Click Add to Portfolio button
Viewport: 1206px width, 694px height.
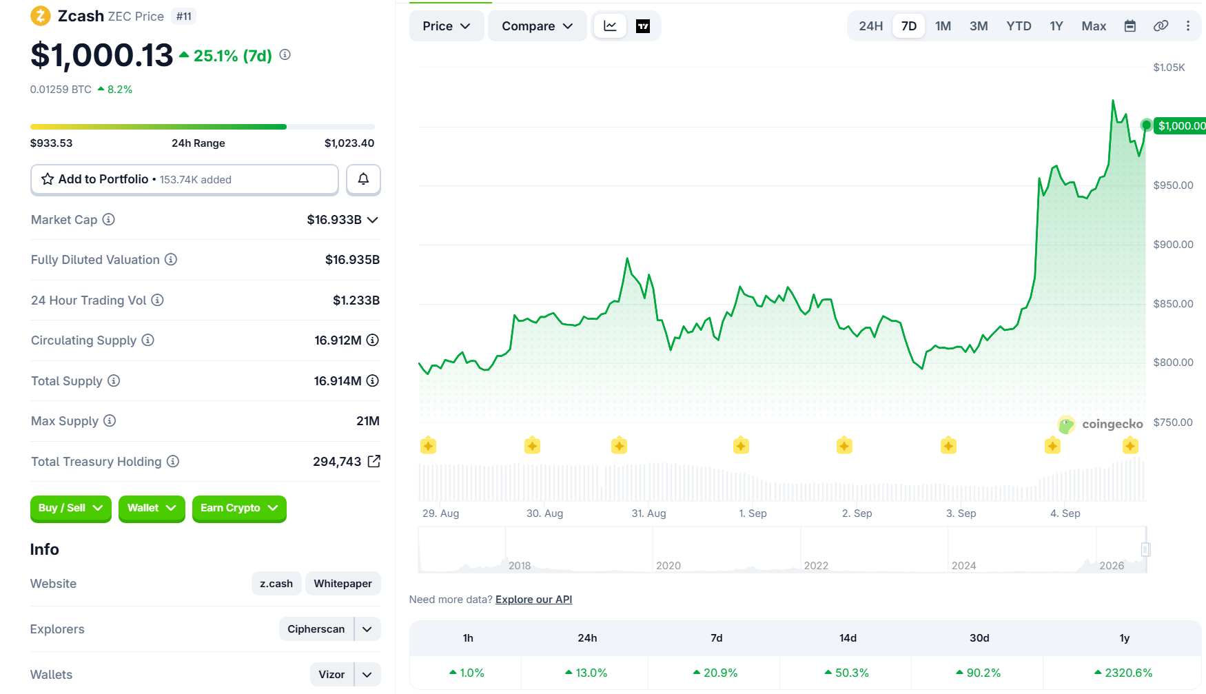click(x=185, y=179)
